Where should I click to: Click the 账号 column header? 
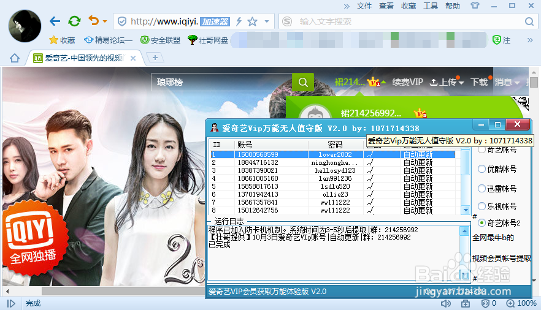pyautogui.click(x=271, y=145)
